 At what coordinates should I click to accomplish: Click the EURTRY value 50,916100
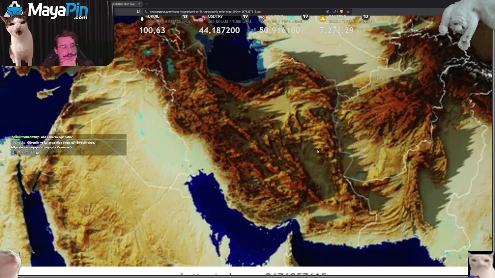click(280, 30)
